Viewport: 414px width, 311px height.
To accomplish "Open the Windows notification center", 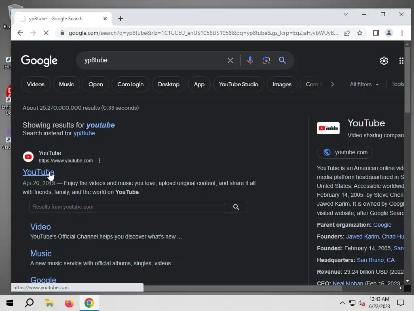I will point(401,303).
